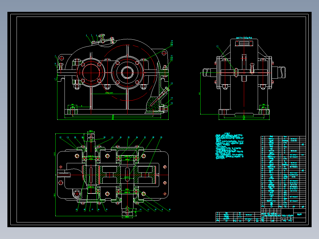Click the title block in the bottom-right corner

click(283, 215)
